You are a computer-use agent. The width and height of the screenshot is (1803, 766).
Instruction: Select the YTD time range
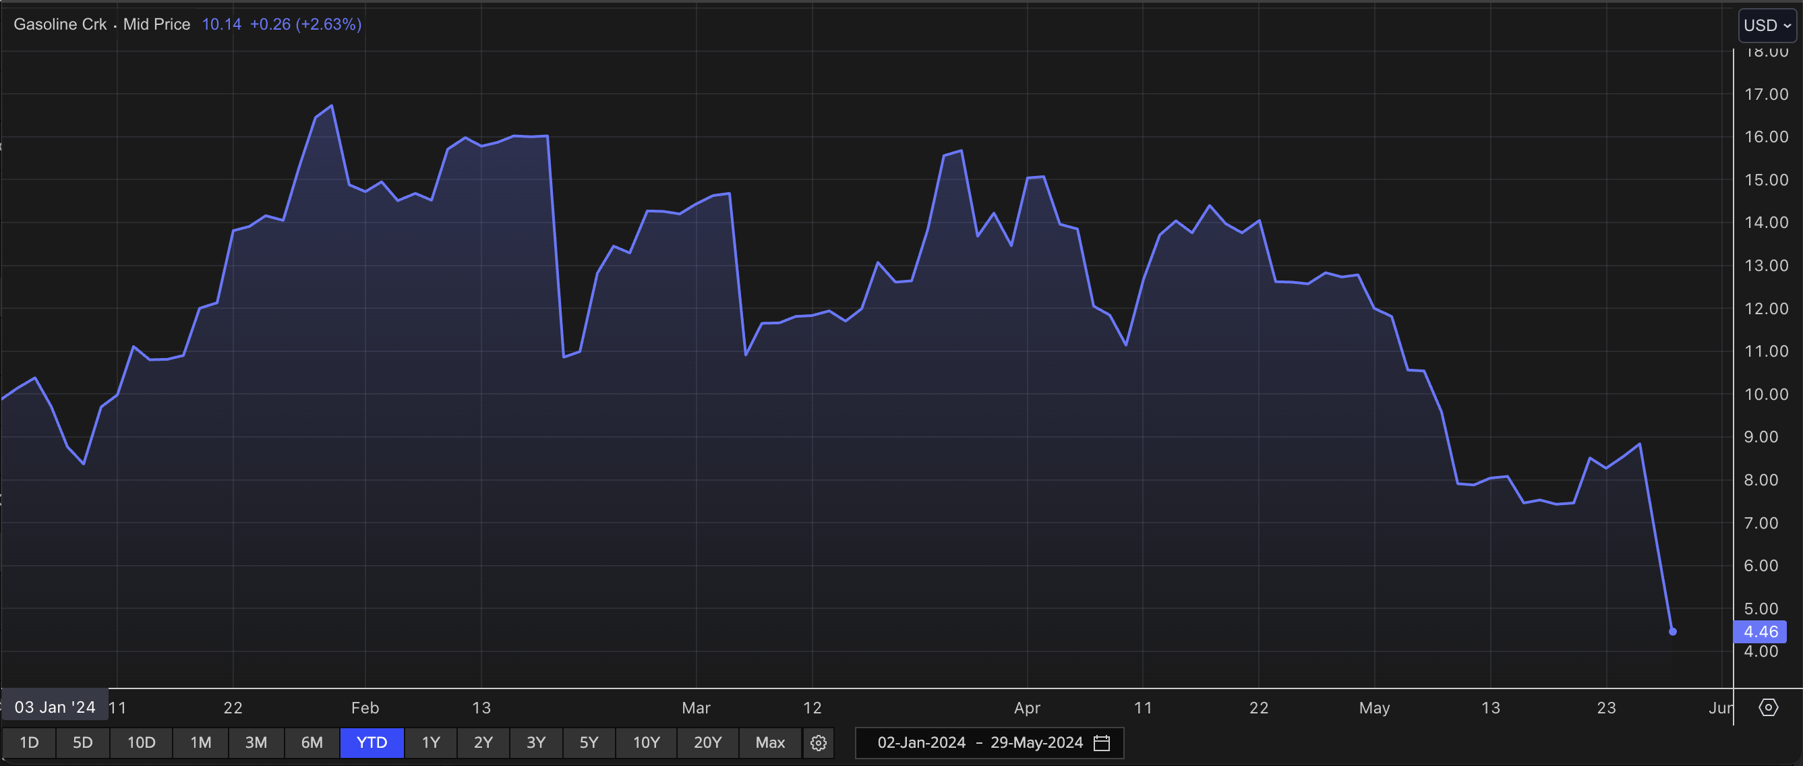(x=372, y=743)
